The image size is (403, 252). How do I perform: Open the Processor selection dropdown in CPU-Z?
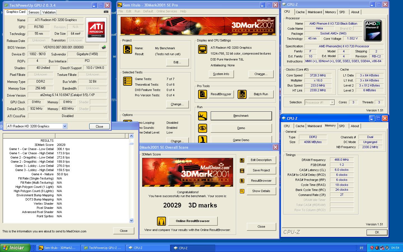click(332, 102)
